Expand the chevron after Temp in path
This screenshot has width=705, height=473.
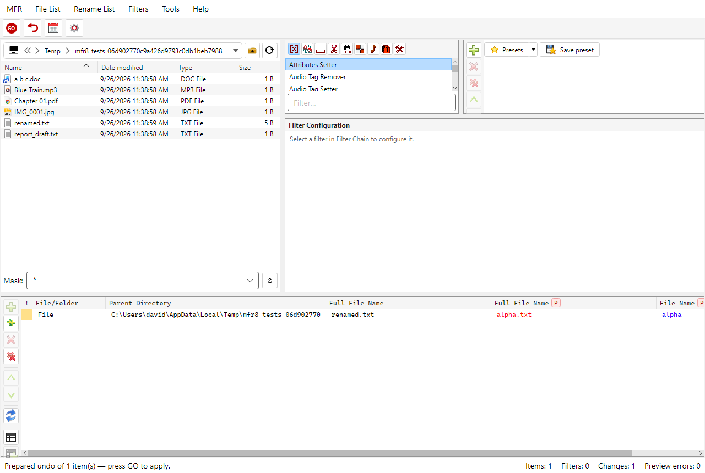tap(68, 51)
